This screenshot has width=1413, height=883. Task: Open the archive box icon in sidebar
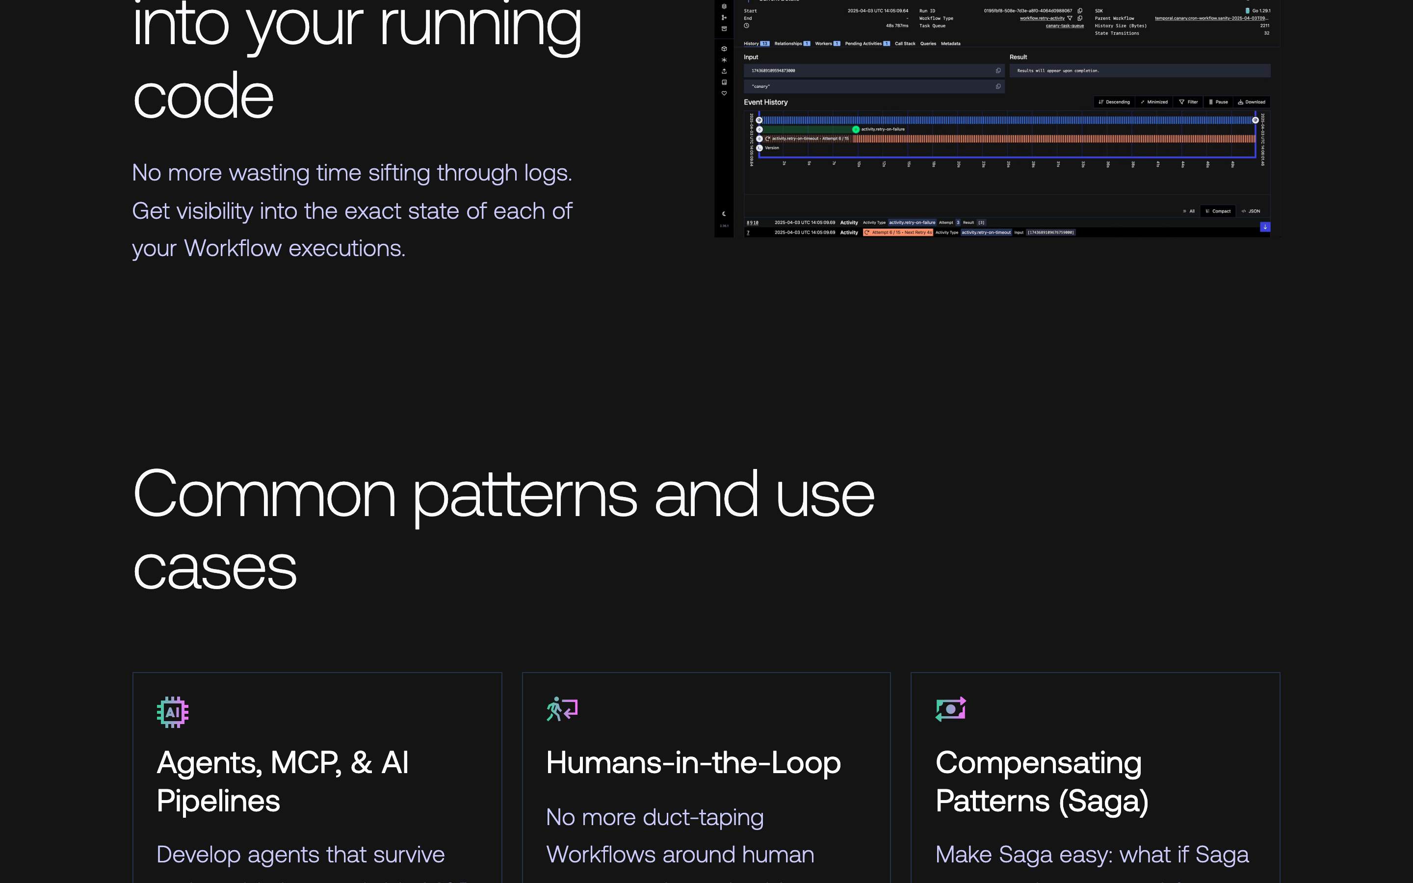pos(724,28)
